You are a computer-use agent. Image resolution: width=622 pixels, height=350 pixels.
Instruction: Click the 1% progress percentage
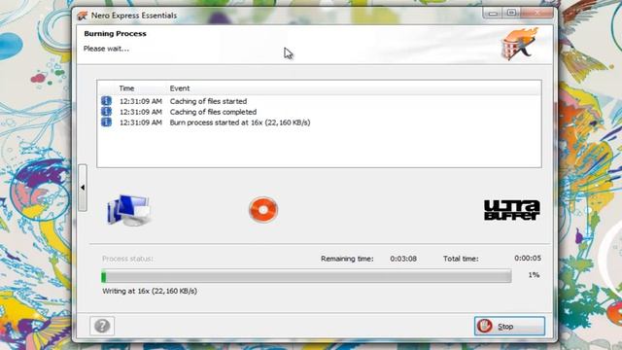click(x=534, y=274)
